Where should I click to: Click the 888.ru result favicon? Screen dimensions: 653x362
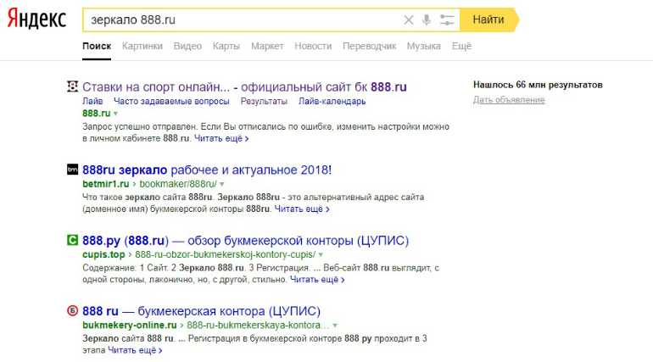[72, 86]
